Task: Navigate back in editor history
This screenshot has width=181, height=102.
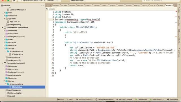Action: tap(47, 5)
